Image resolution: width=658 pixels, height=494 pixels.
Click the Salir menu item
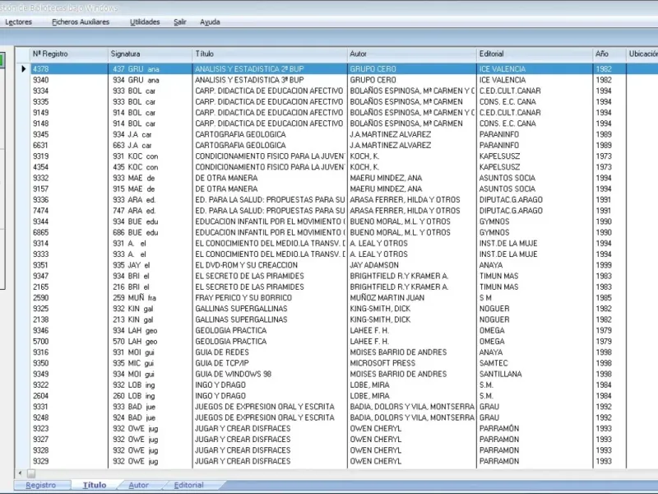tap(180, 22)
